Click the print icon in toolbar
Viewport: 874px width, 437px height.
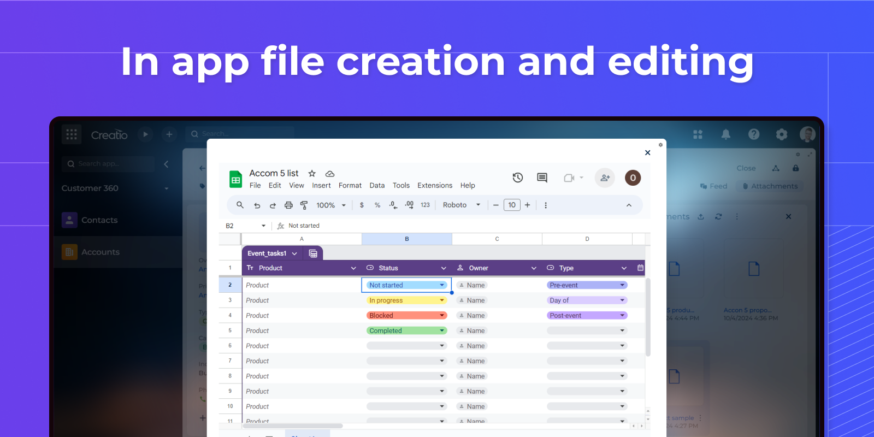tap(288, 205)
